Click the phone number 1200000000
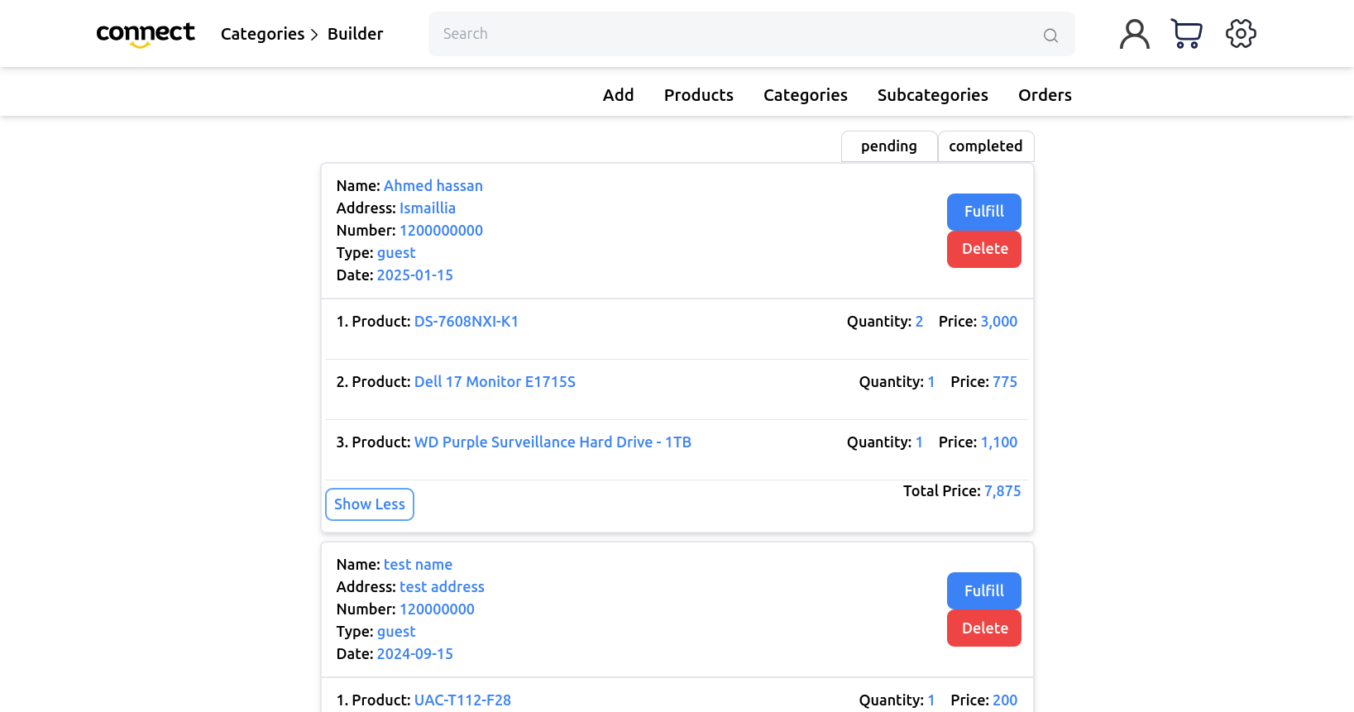Image resolution: width=1354 pixels, height=712 pixels. click(441, 231)
